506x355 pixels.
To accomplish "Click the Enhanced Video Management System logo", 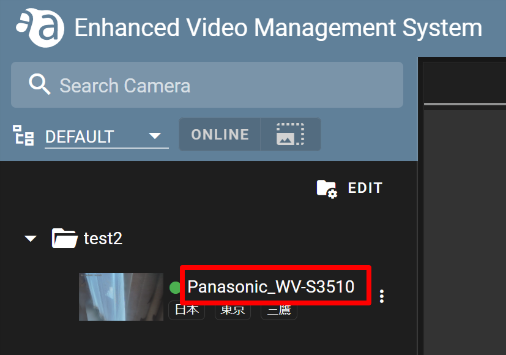I will (40, 28).
